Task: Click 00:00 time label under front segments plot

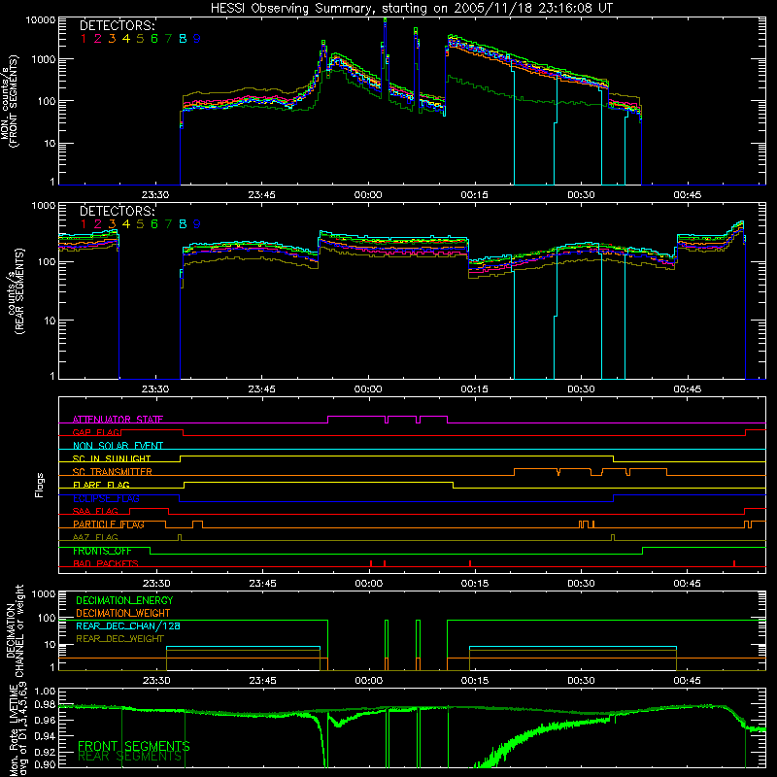Action: pyautogui.click(x=368, y=195)
